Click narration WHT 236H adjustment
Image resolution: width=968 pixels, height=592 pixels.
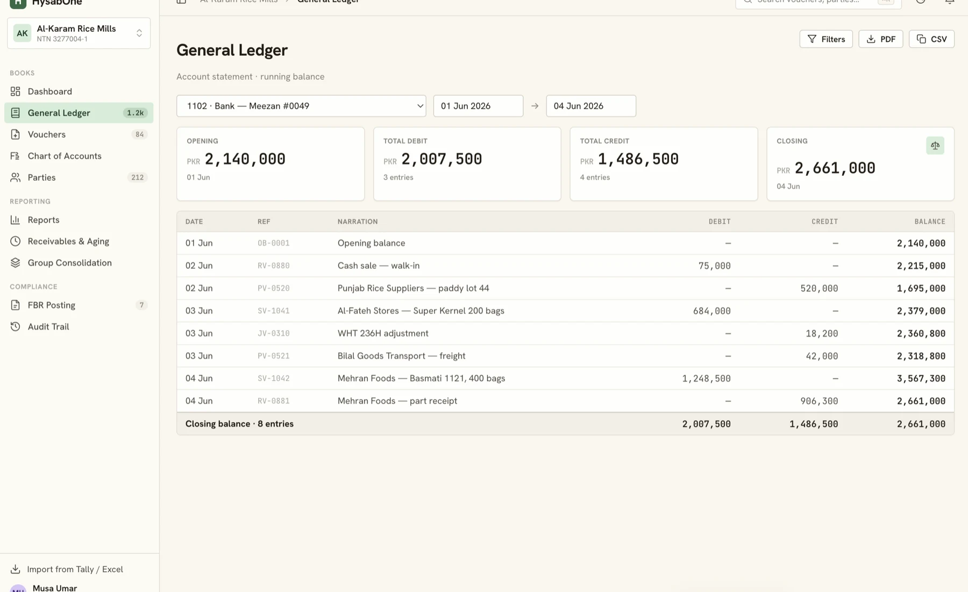click(x=383, y=333)
